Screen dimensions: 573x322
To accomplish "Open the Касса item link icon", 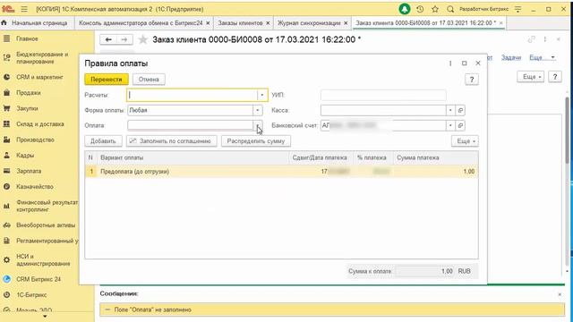I will [460, 110].
